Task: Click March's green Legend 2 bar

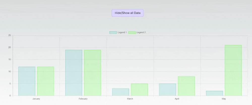Action: click(x=140, y=90)
